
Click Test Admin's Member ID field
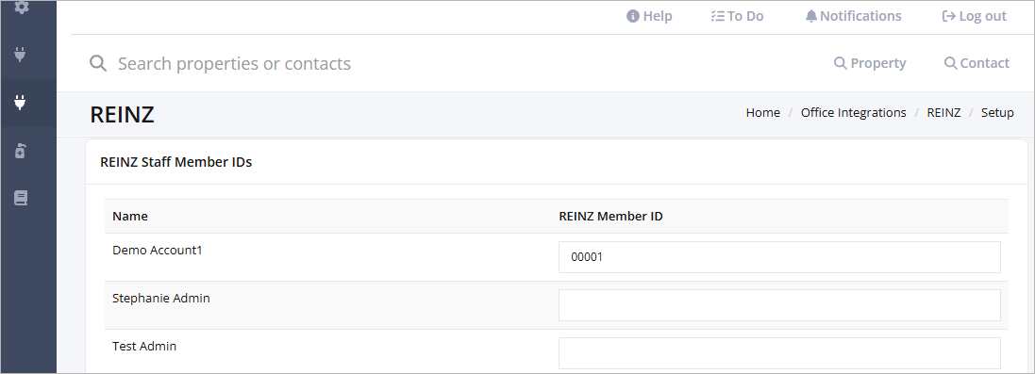tap(779, 353)
